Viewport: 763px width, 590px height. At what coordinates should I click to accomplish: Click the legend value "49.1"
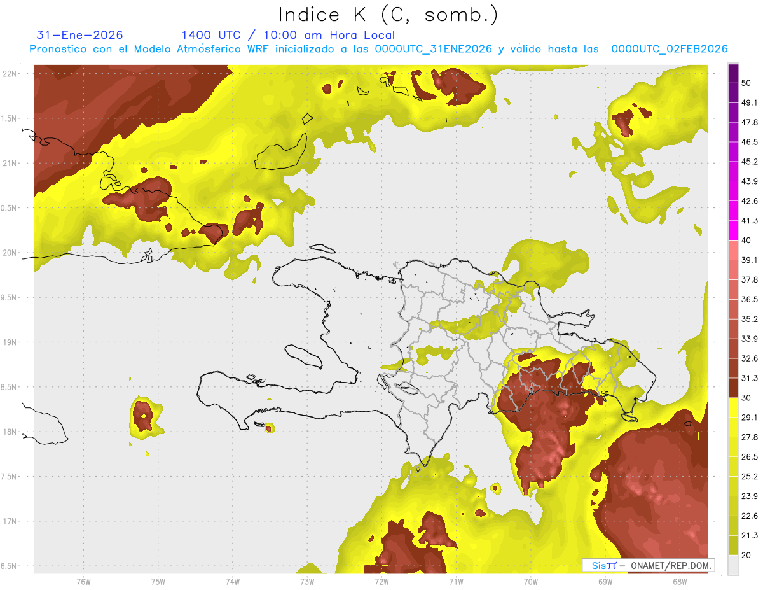pyautogui.click(x=750, y=102)
